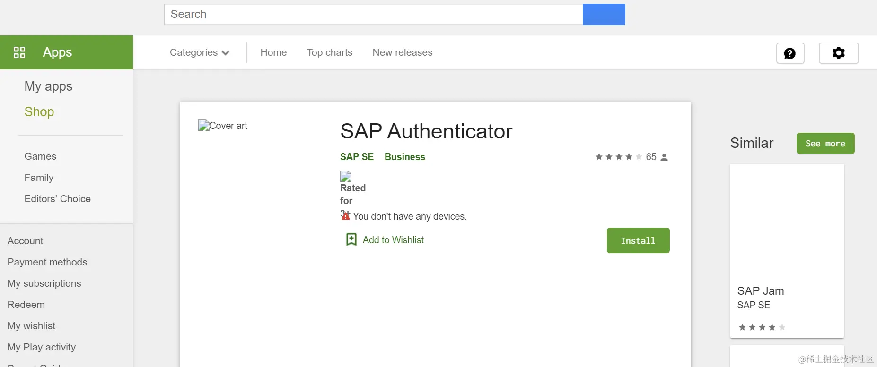This screenshot has width=877, height=367.
Task: Click the content rating image icon
Action: [x=346, y=176]
